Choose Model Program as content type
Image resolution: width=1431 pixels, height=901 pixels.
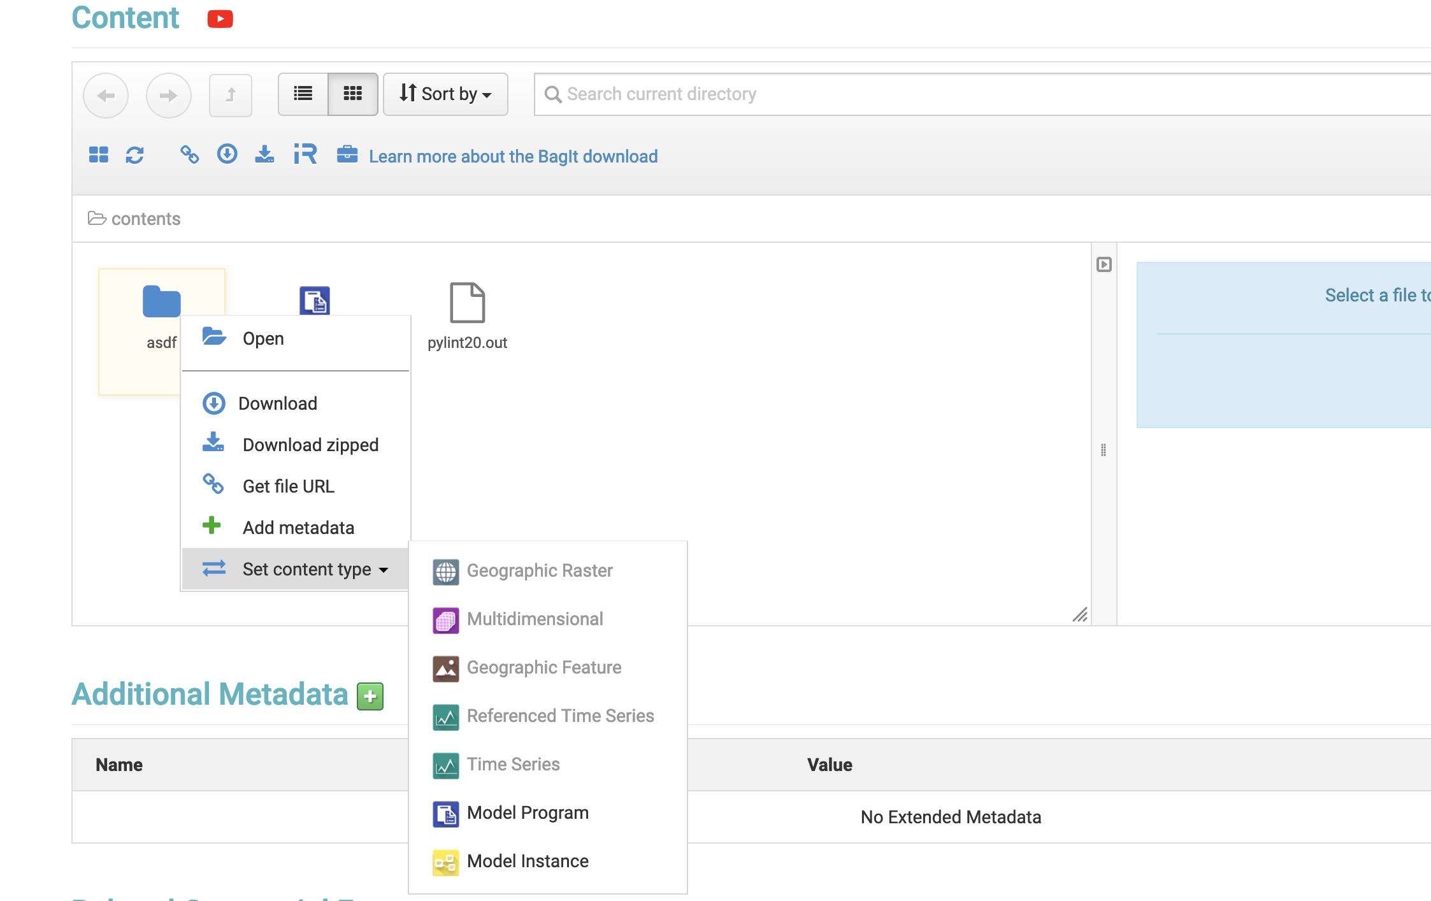(528, 812)
